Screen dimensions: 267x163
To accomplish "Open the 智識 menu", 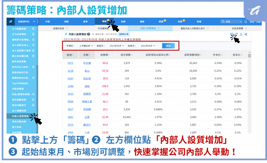I will (199, 22).
